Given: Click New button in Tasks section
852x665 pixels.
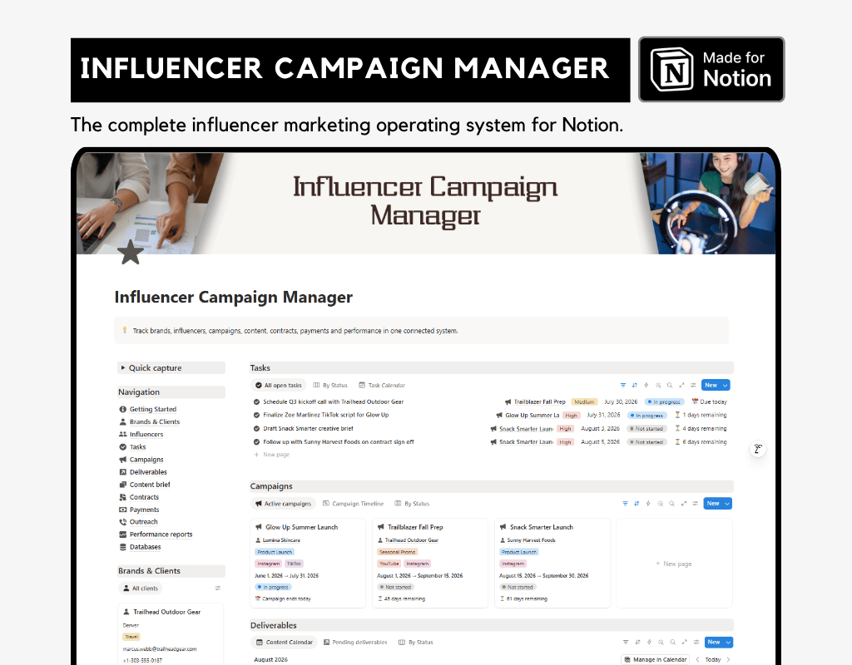Looking at the screenshot, I should coord(711,386).
